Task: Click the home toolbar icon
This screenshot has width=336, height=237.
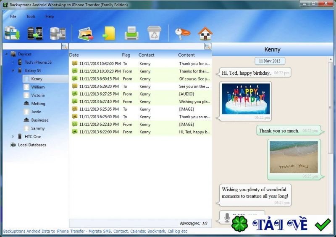Action: pos(205,33)
